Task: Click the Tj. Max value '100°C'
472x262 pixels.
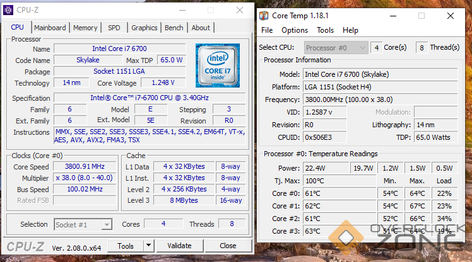Action: click(x=339, y=181)
